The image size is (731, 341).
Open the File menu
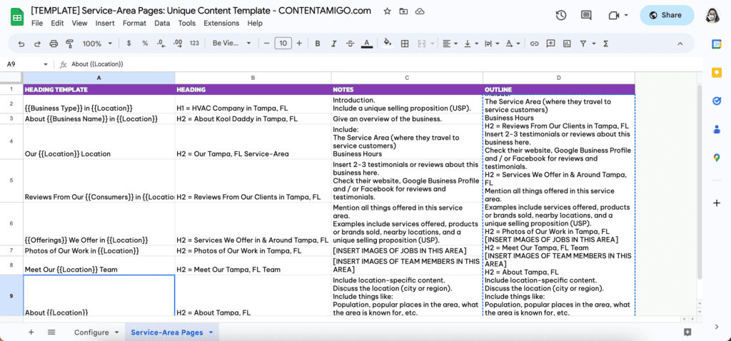point(37,24)
